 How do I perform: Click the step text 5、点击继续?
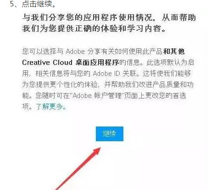click(x=33, y=4)
